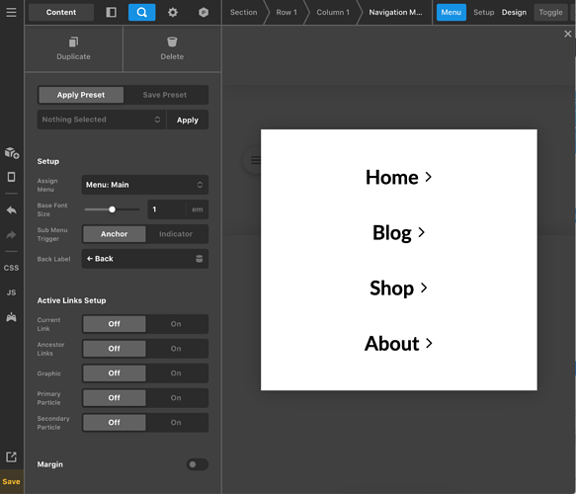
Task: Turn Graphic On
Action: (176, 373)
